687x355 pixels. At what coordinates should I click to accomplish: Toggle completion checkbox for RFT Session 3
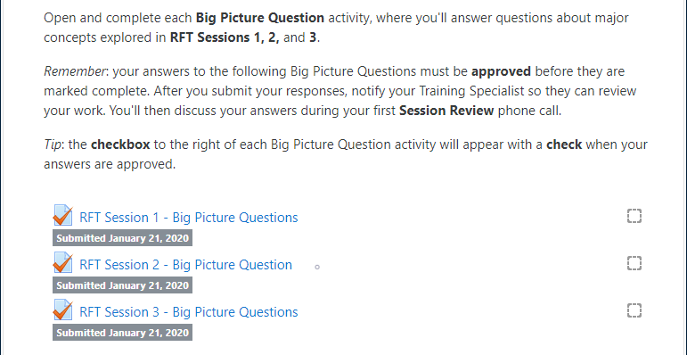634,310
